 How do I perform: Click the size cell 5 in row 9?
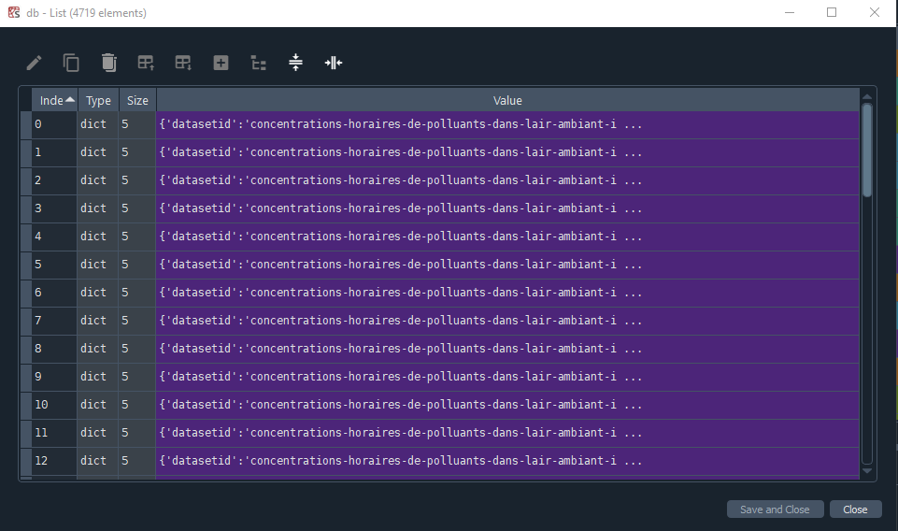[x=136, y=377]
